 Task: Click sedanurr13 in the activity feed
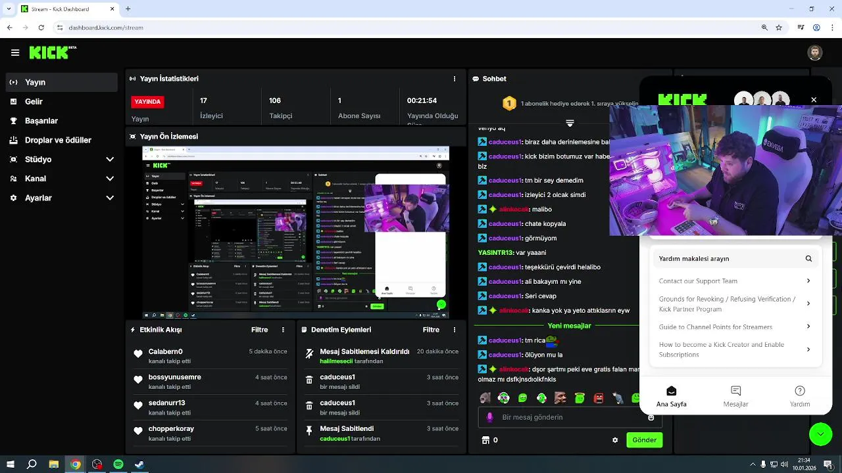pyautogui.click(x=167, y=403)
